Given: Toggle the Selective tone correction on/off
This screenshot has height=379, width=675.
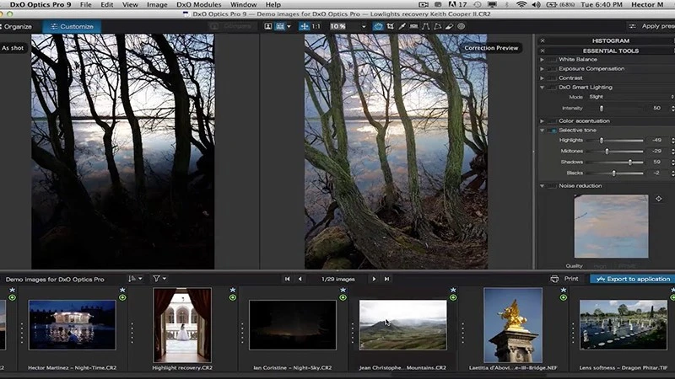Looking at the screenshot, I should coord(553,131).
